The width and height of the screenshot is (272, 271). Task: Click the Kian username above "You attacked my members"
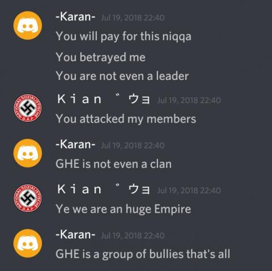[x=104, y=99]
